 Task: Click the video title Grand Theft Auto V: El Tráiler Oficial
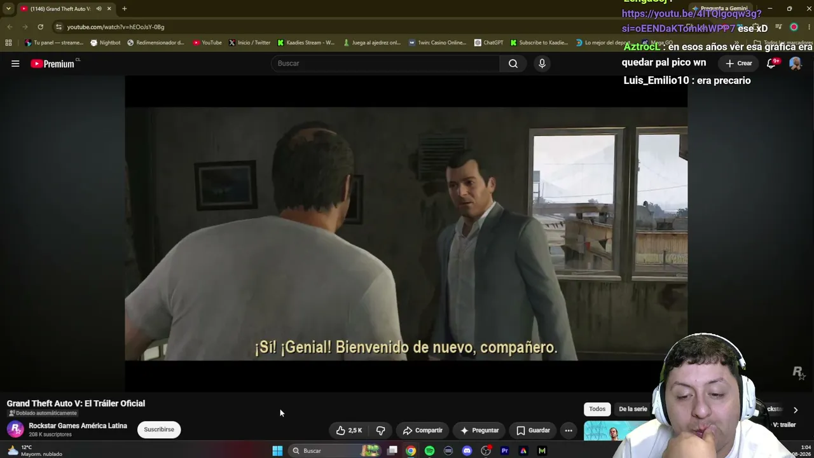click(76, 403)
